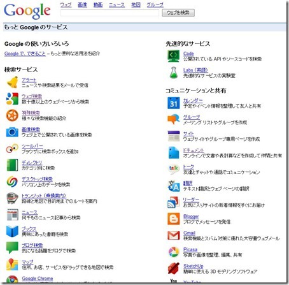Open the デスクトップ検索 link

point(37,179)
